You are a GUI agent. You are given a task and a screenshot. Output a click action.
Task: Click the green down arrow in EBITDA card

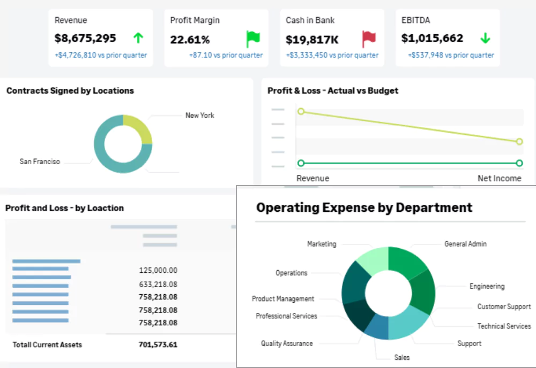pyautogui.click(x=485, y=39)
